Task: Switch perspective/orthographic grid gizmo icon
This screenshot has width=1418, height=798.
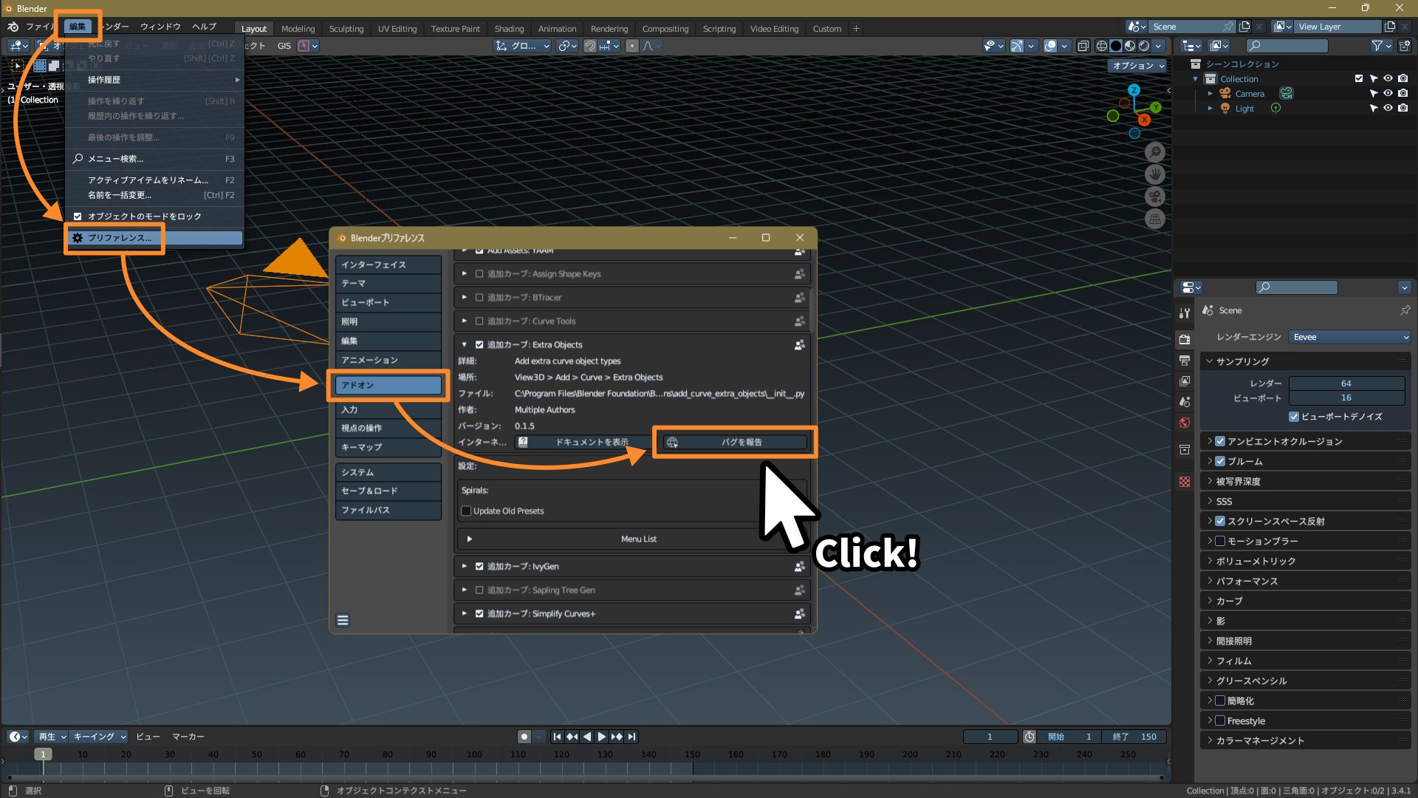Action: (x=1155, y=219)
